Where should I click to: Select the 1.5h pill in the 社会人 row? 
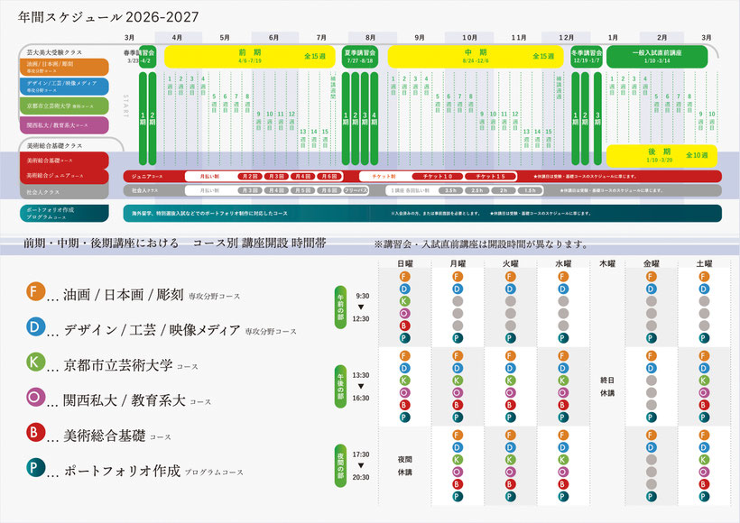click(530, 190)
